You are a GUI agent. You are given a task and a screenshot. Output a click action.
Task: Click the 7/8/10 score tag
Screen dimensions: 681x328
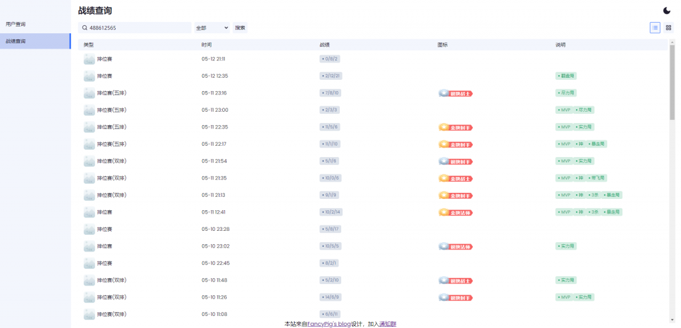pyautogui.click(x=330, y=93)
